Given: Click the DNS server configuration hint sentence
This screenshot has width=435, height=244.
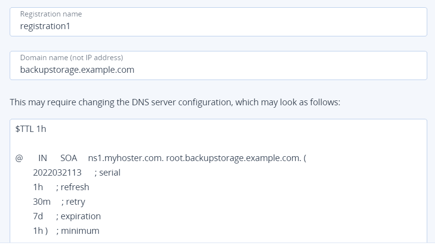Looking at the screenshot, I should (175, 102).
